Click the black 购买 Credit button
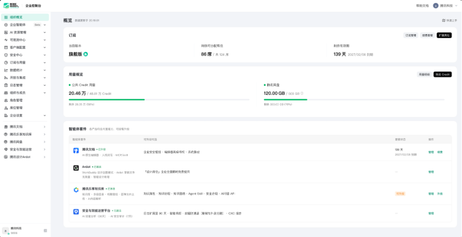 [443, 74]
